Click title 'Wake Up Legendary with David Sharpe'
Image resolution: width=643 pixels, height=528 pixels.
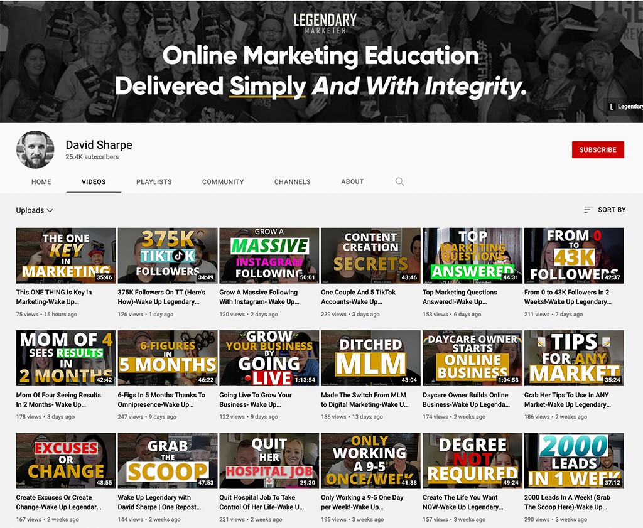coord(159,502)
